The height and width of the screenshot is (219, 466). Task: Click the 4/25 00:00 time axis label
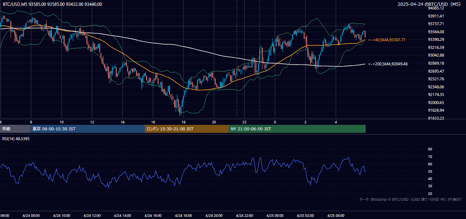[x=275, y=216]
